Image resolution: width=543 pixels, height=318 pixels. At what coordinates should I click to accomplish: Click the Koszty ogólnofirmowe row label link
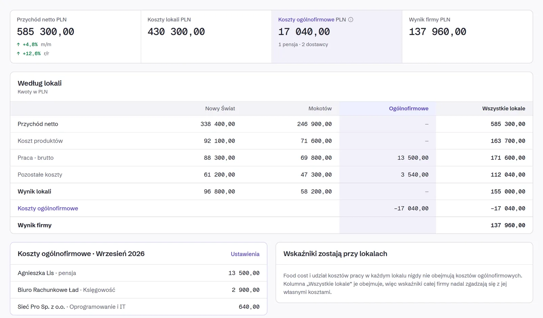48,208
